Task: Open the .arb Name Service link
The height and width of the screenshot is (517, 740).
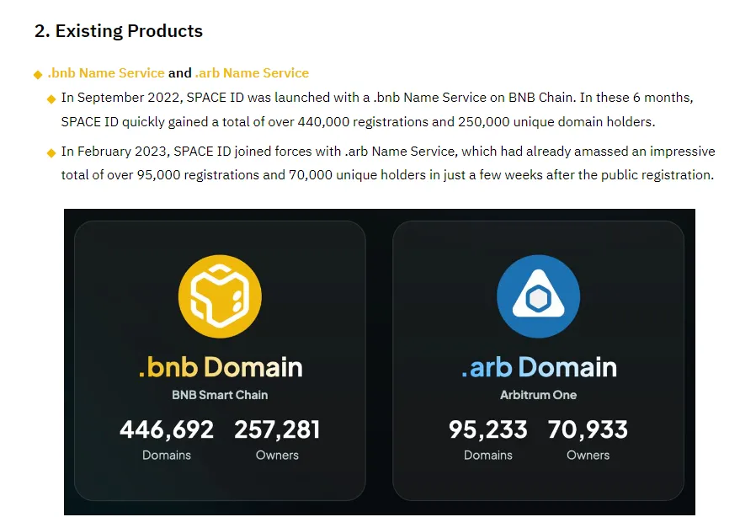Action: (x=252, y=73)
